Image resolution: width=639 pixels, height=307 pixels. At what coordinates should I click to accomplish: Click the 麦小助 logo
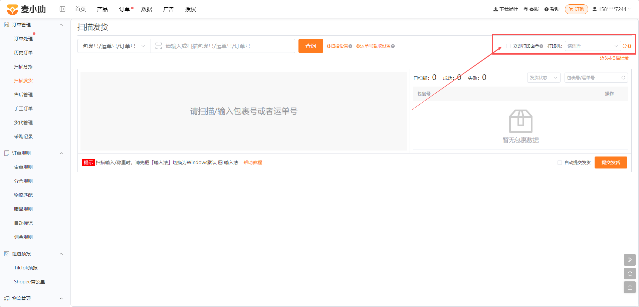click(26, 9)
